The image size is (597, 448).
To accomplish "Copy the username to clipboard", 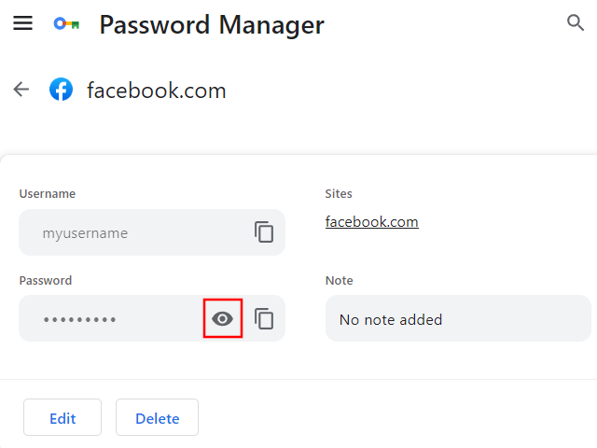I will click(x=264, y=232).
